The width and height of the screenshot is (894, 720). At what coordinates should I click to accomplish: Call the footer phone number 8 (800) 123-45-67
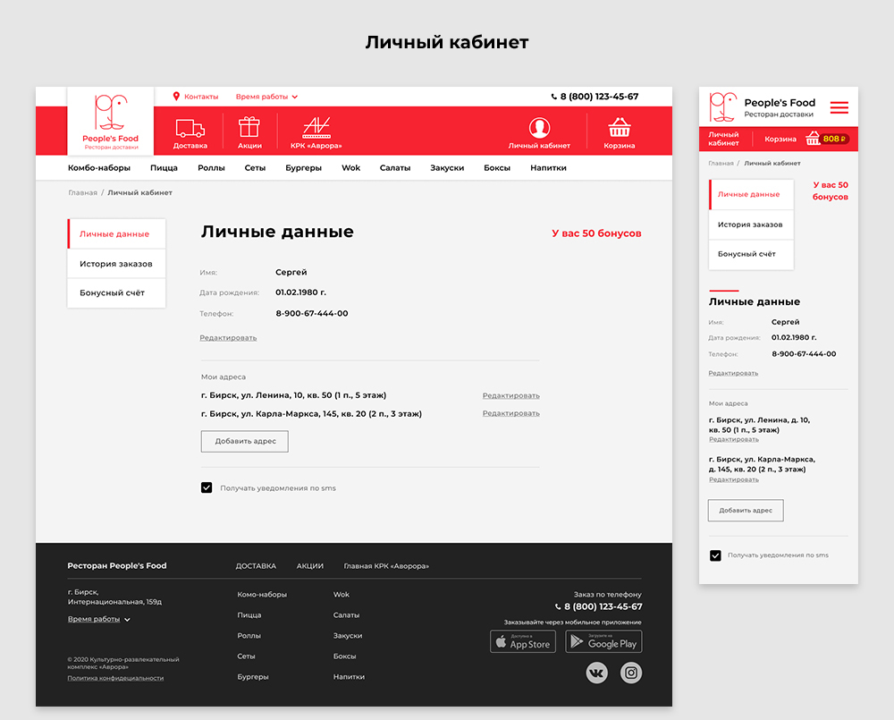(x=599, y=606)
